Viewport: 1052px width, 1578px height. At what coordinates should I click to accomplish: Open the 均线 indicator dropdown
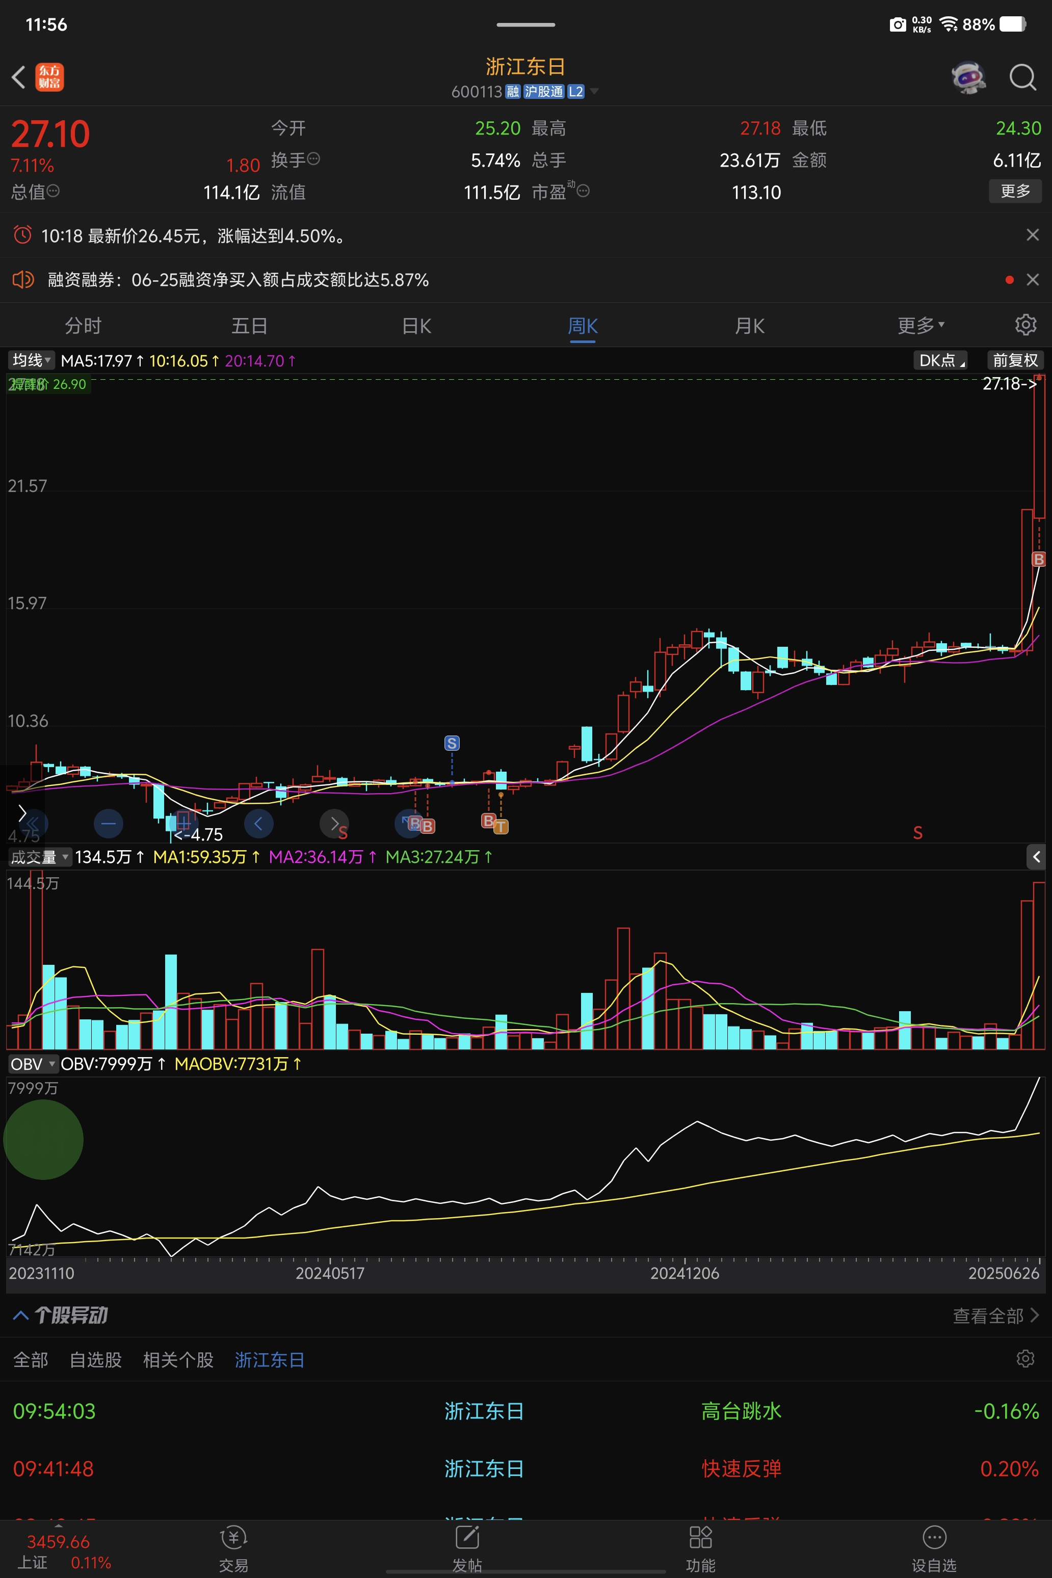(31, 360)
